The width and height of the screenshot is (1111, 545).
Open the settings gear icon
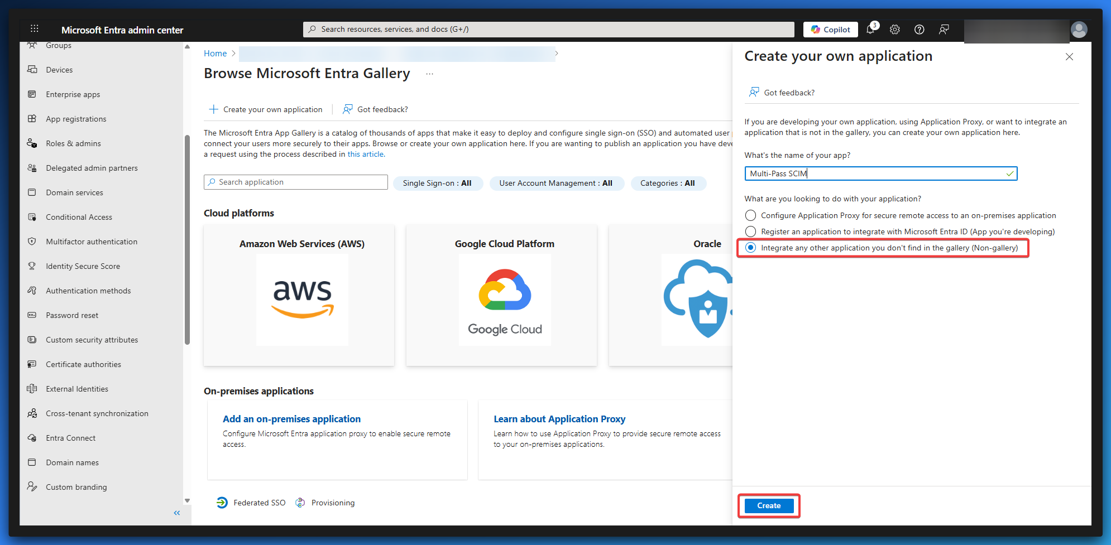pyautogui.click(x=895, y=30)
